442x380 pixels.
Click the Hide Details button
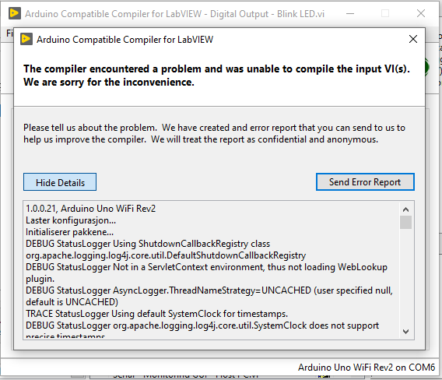(x=60, y=182)
